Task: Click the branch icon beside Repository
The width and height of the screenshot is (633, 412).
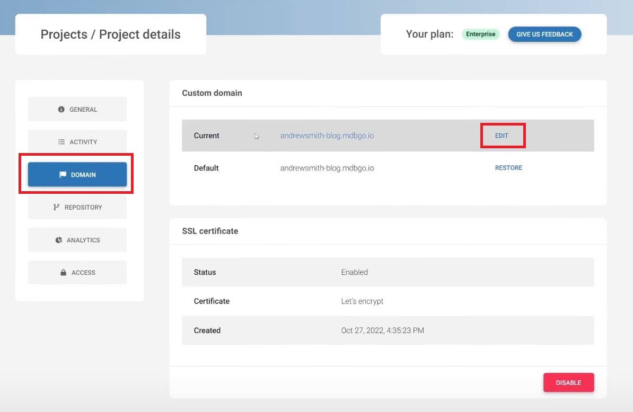Action: click(x=56, y=208)
